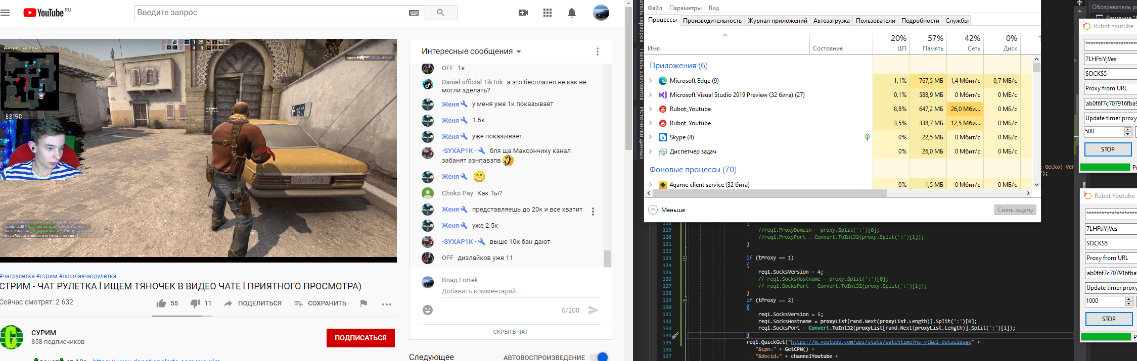The height and width of the screenshot is (361, 1137).
Task: Open the chat three-dot options menu
Action: click(597, 51)
